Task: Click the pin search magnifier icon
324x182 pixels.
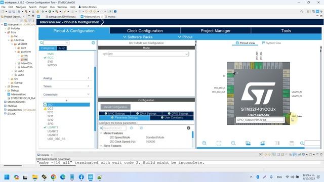Action: click(302, 143)
